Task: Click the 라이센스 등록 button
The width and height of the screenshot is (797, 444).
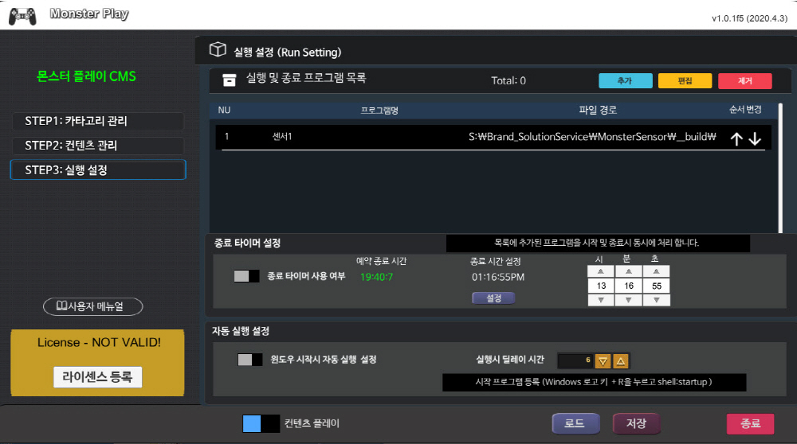Action: [x=97, y=377]
